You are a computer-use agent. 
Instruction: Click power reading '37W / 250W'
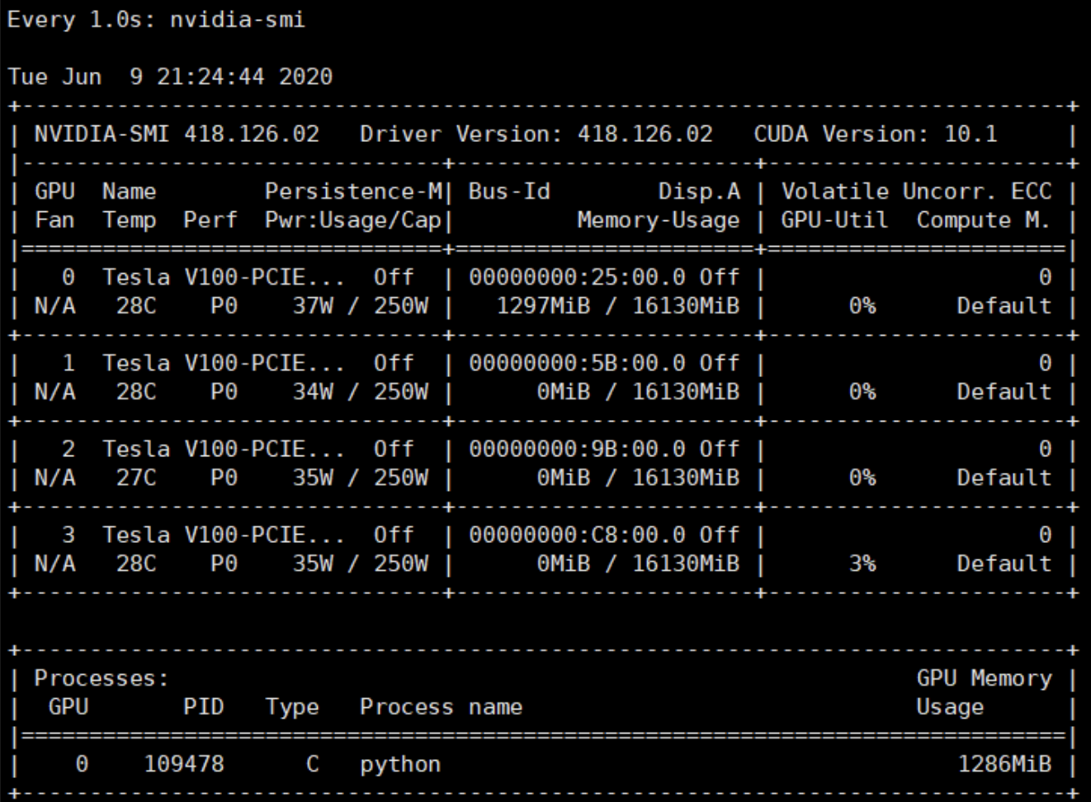tap(361, 306)
